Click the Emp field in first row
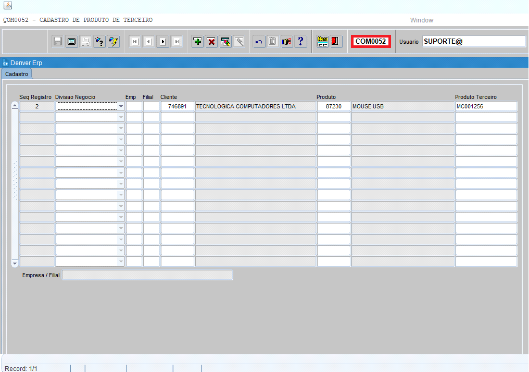The width and height of the screenshot is (529, 372). (x=134, y=106)
